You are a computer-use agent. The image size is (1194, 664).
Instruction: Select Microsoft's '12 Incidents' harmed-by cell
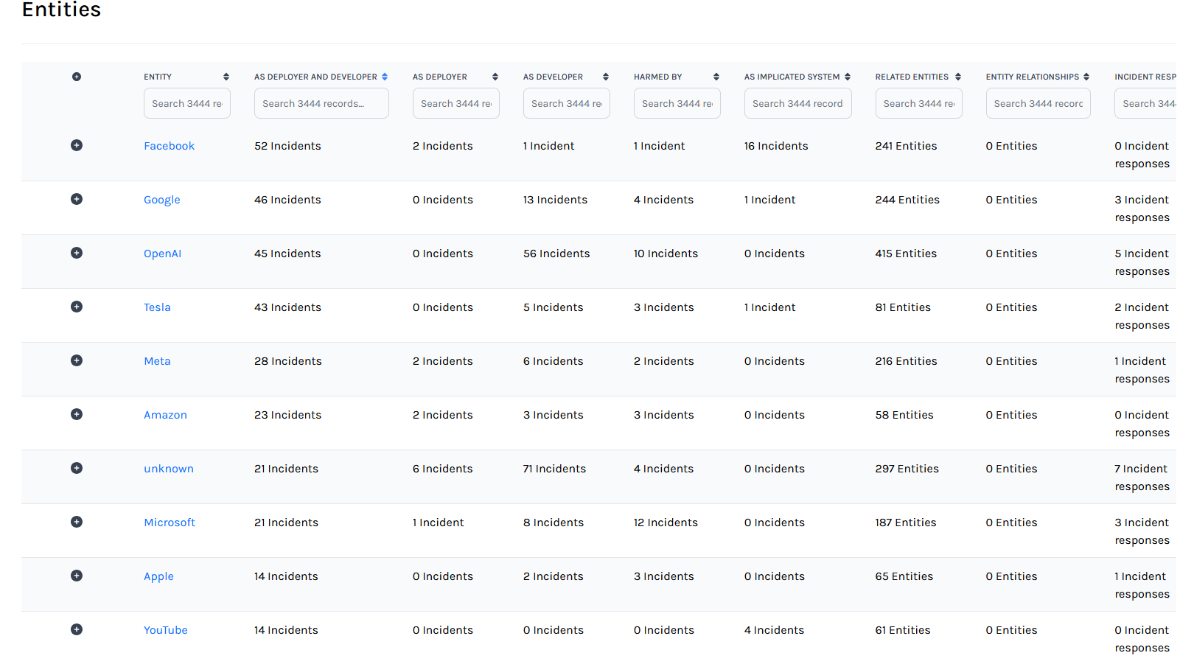click(666, 523)
